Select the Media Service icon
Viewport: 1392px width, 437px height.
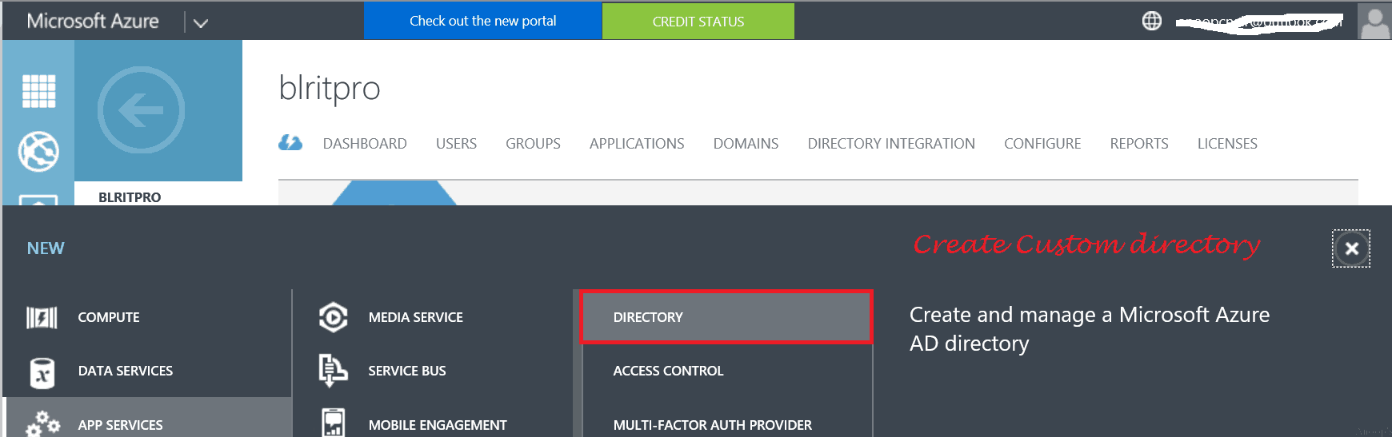[x=333, y=317]
